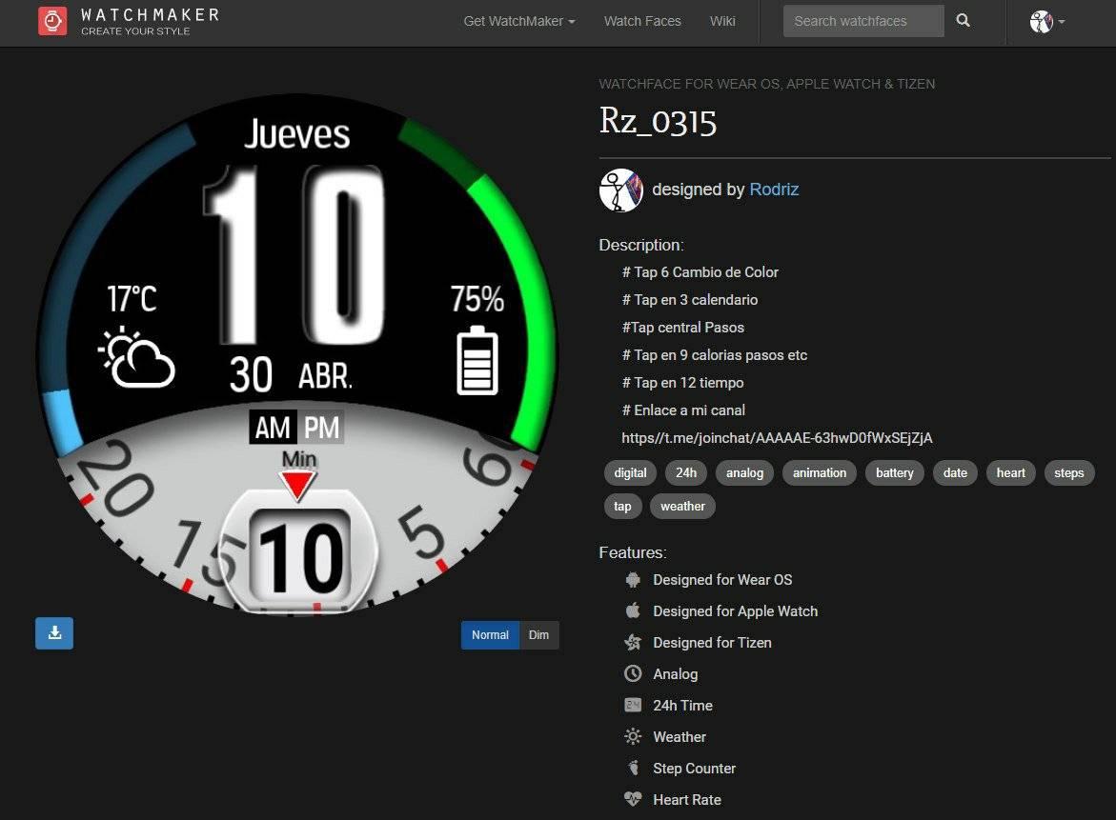Click the WatchMaker red logo icon
Image resolution: width=1116 pixels, height=820 pixels.
pos(52,21)
